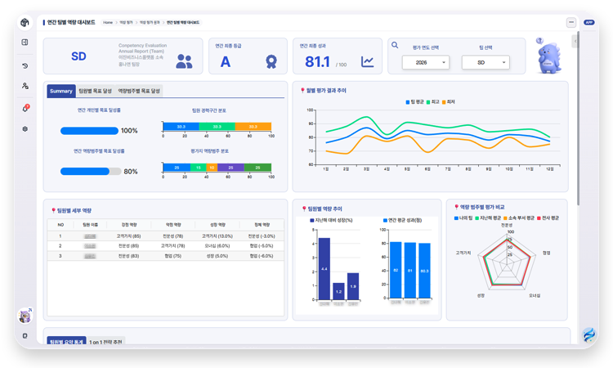Click the sidebar panel toggle icon
This screenshot has height=368, width=613.
point(25,43)
